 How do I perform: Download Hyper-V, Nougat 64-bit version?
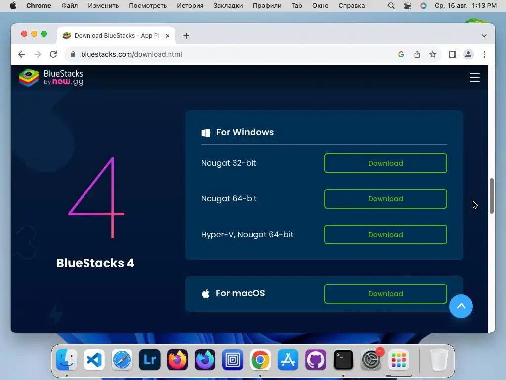pyautogui.click(x=385, y=234)
